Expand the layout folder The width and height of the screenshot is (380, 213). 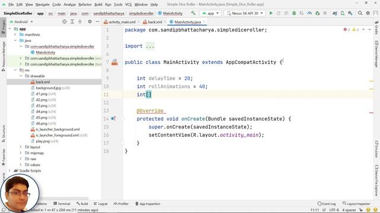[x=21, y=147]
